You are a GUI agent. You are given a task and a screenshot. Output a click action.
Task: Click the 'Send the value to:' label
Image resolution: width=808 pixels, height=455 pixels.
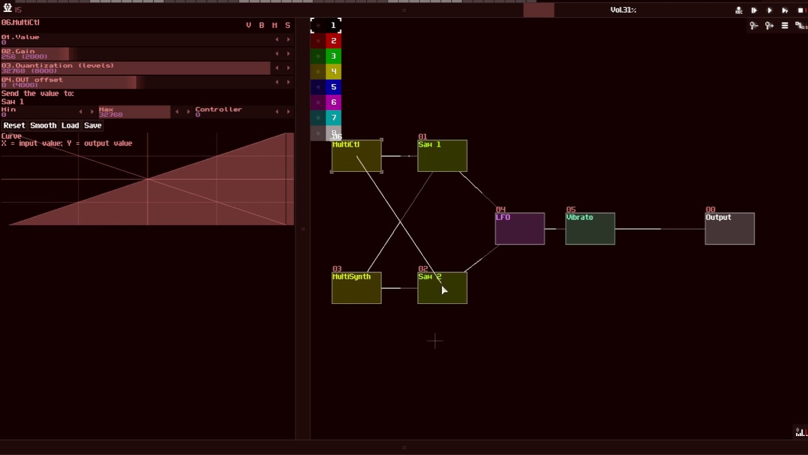(37, 94)
